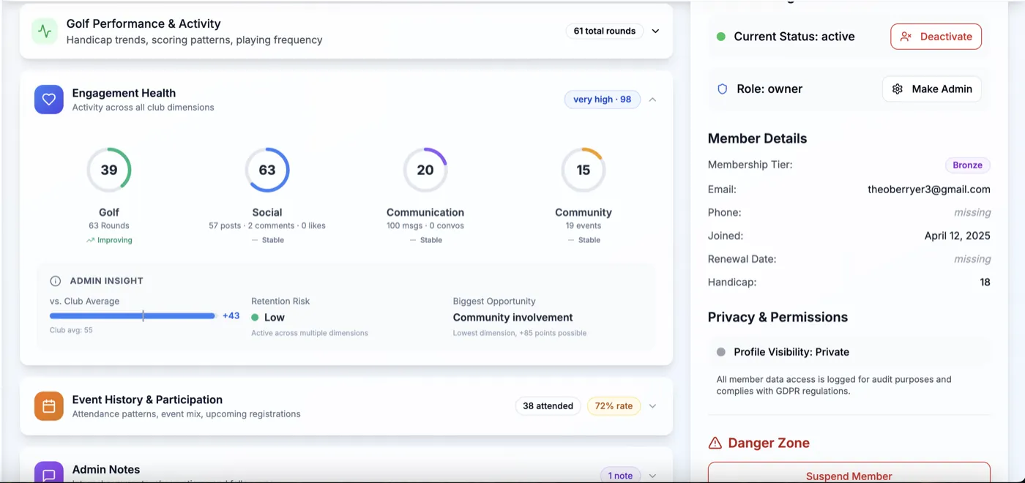Click the Social score 63 ring
This screenshot has height=483, width=1025.
pyautogui.click(x=267, y=170)
